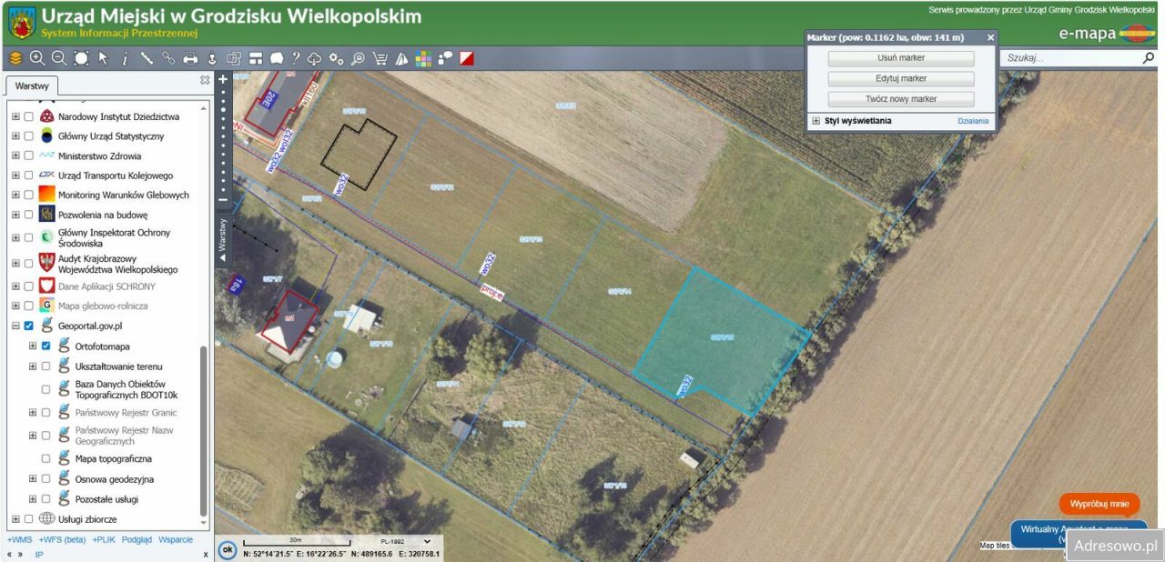The width and height of the screenshot is (1165, 562).
Task: Click the search magnifier next to Szukaj
Action: tap(1149, 57)
